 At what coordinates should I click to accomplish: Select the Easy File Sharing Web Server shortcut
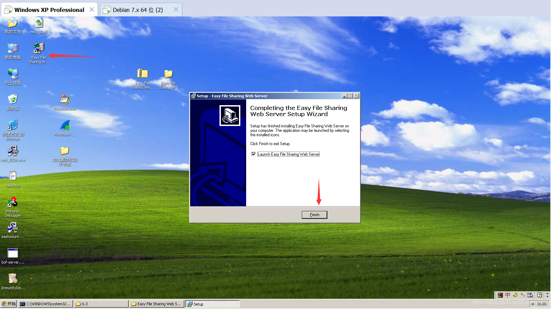pos(39,53)
